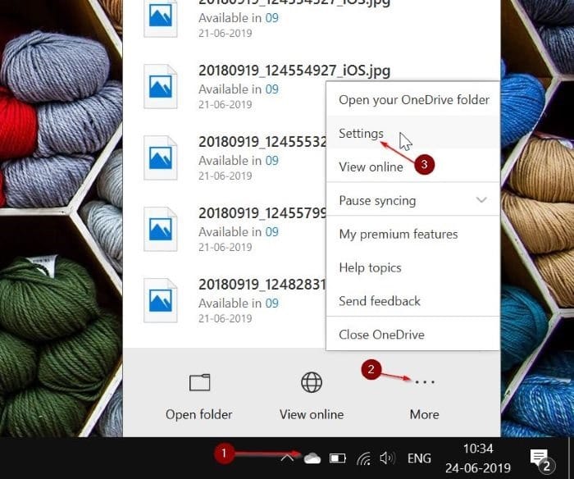Click image icon of file starting 20180919_12455799

click(x=161, y=229)
